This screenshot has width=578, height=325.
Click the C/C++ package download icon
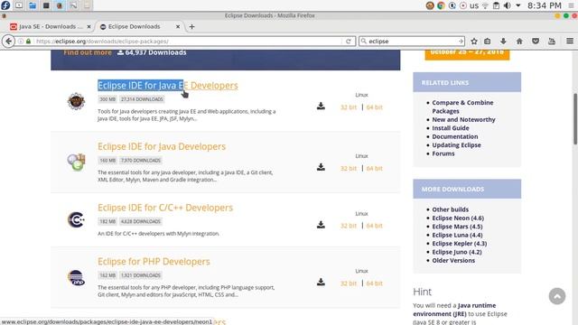coord(322,225)
